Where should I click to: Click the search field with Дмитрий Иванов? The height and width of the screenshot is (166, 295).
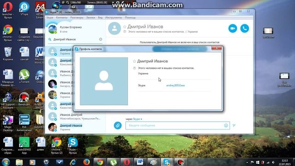76,39
